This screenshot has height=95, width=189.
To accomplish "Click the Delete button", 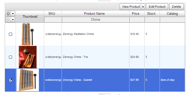I will point(177,7).
